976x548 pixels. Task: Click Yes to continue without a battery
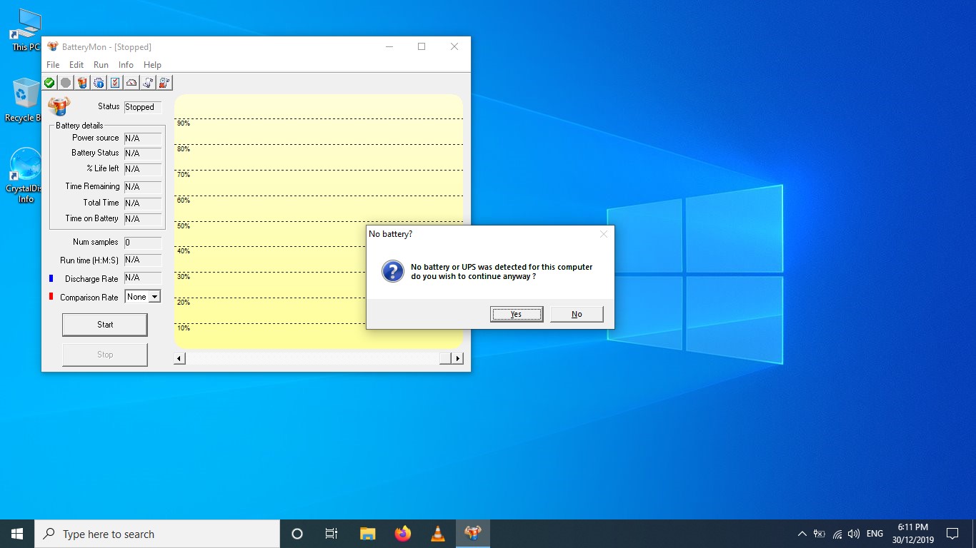(x=516, y=315)
